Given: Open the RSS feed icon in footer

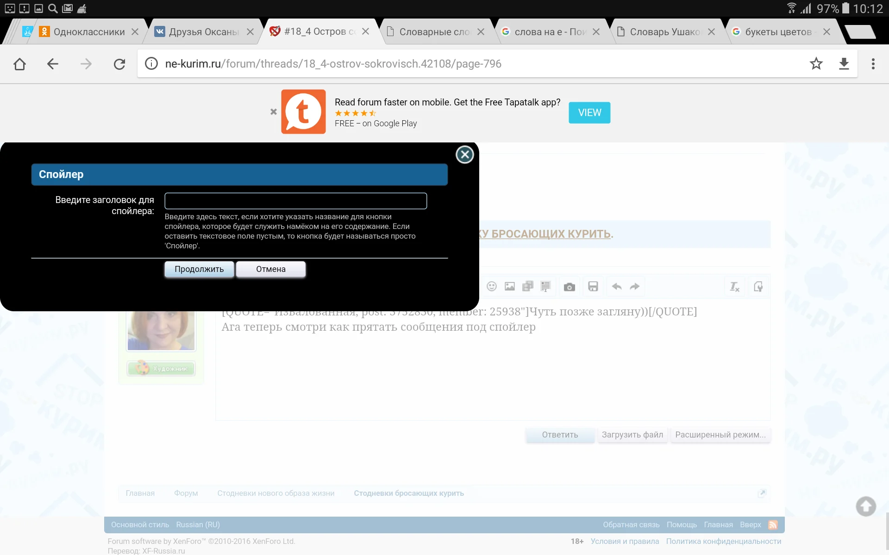Looking at the screenshot, I should click(772, 524).
